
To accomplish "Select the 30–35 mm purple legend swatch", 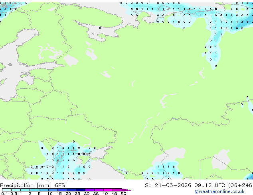I will click(89, 190).
